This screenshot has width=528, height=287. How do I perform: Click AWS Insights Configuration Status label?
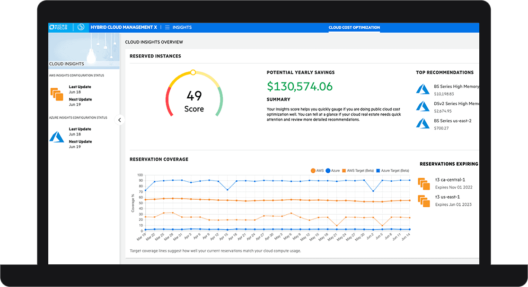click(x=77, y=76)
